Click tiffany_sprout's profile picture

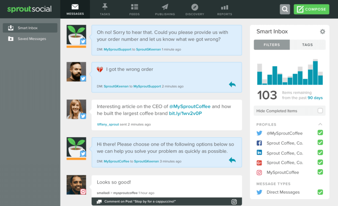(x=76, y=109)
